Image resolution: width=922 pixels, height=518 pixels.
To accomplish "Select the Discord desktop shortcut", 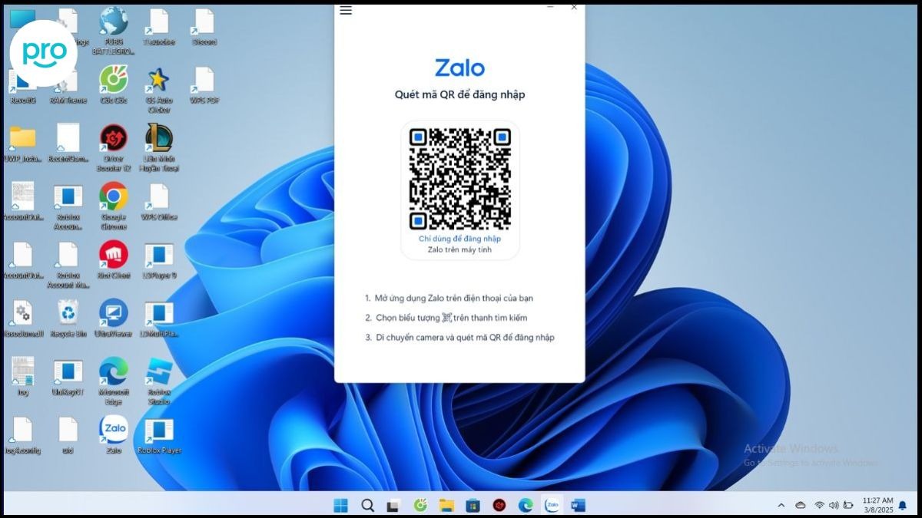I will 204,28.
